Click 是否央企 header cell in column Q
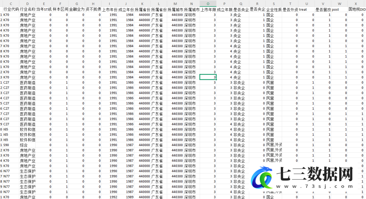Screen dimensions: 366x199 tap(241, 10)
